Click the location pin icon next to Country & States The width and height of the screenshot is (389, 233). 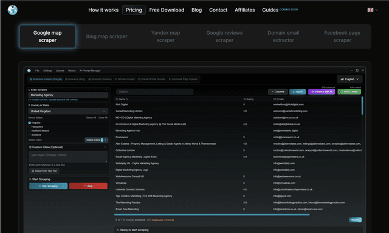pos(29,105)
